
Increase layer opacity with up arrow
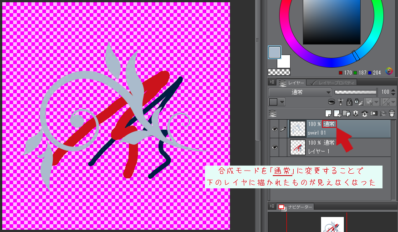pos(393,90)
